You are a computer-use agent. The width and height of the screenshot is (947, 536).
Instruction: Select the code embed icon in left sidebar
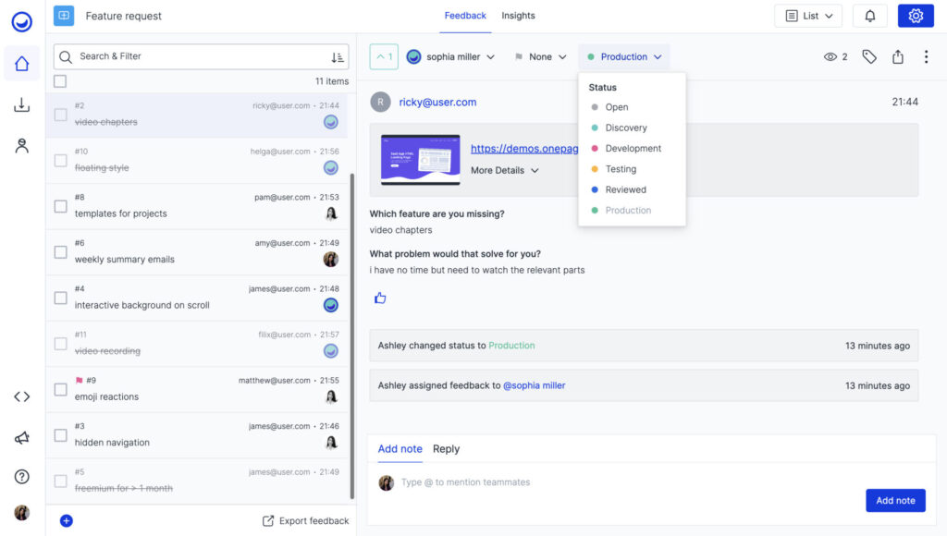point(22,396)
